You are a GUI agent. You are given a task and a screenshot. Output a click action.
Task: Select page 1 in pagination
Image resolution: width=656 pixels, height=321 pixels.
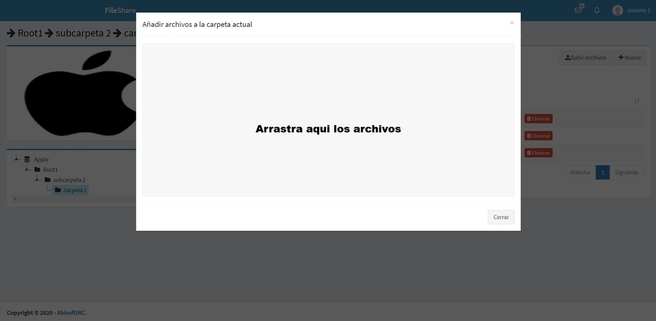click(x=603, y=172)
